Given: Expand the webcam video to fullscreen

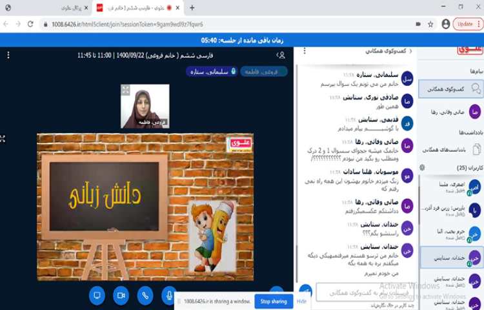Looking at the screenshot, I should click(125, 90).
